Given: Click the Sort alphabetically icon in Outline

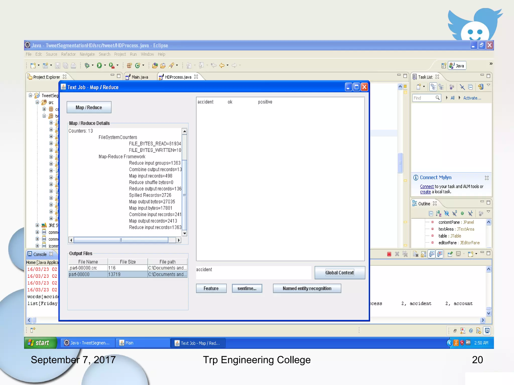Looking at the screenshot, I should (x=438, y=214).
